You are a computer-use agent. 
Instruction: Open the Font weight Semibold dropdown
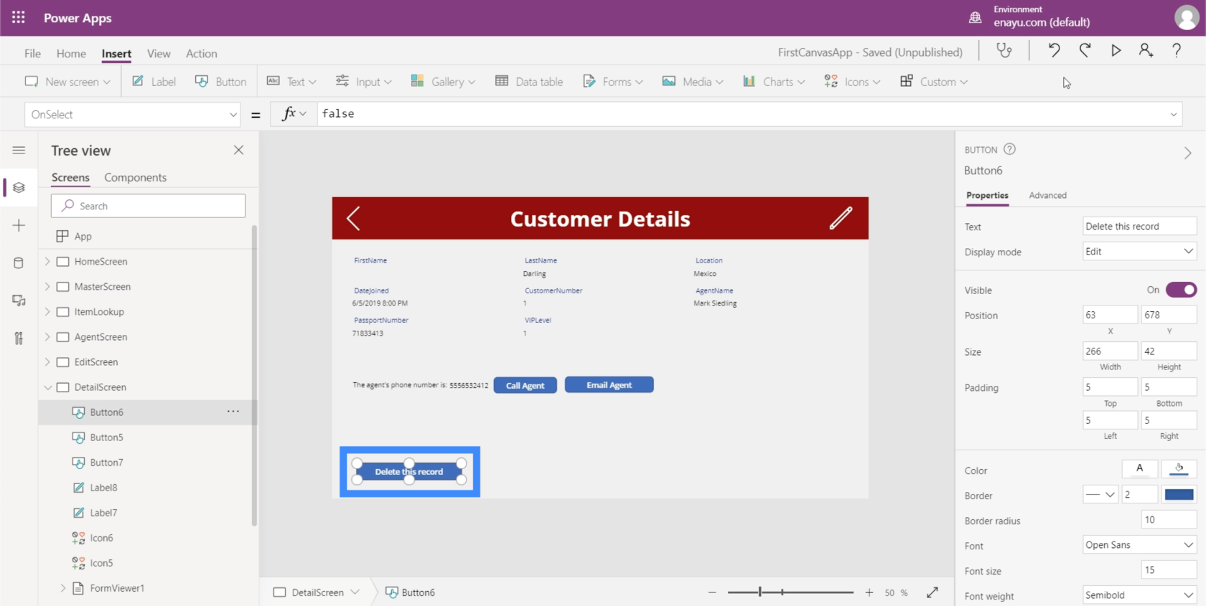tap(1139, 595)
